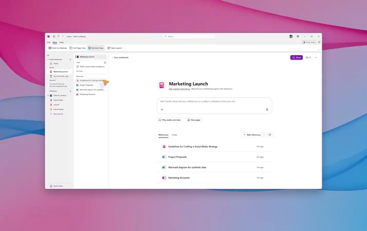Click the premium diamond icon in title bar

298,36
